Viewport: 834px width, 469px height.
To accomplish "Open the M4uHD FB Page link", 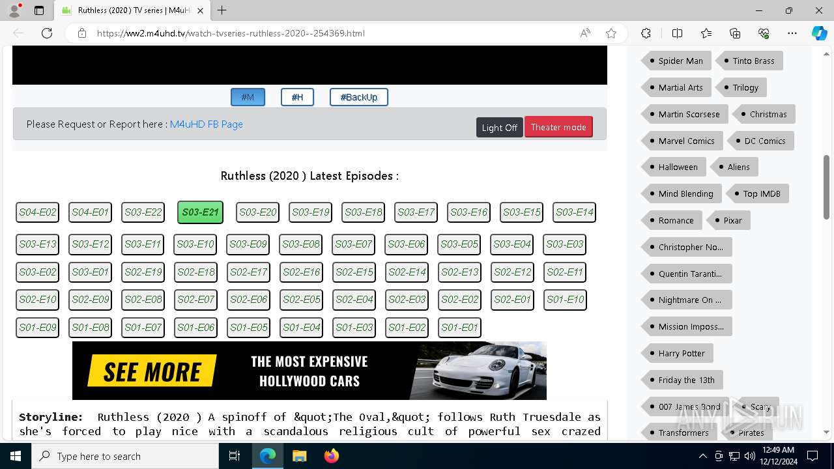I will [x=207, y=124].
